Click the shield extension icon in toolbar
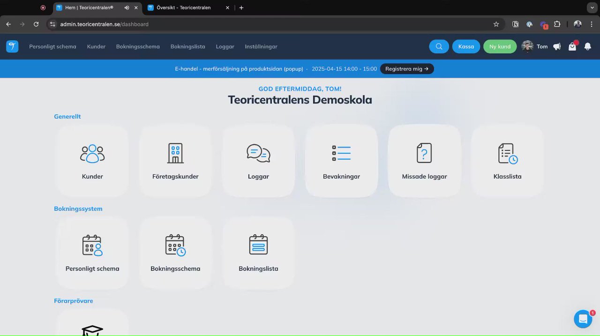Image resolution: width=600 pixels, height=336 pixels. point(530,24)
